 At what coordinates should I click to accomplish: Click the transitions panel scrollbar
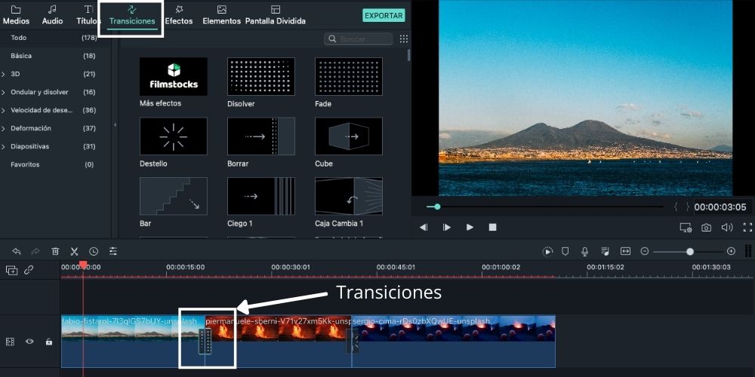pos(409,55)
